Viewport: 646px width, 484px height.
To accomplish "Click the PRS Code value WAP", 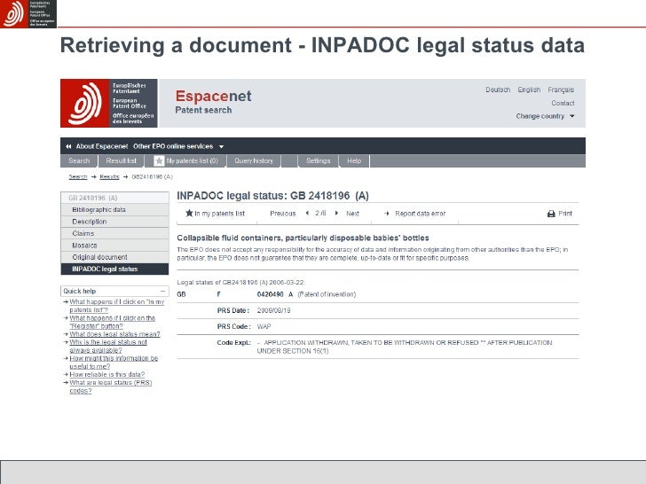I will point(264,327).
